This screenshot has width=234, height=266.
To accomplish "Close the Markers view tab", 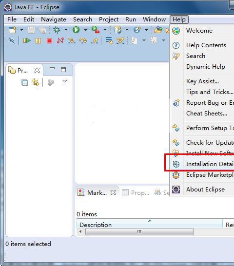I will tap(113, 192).
